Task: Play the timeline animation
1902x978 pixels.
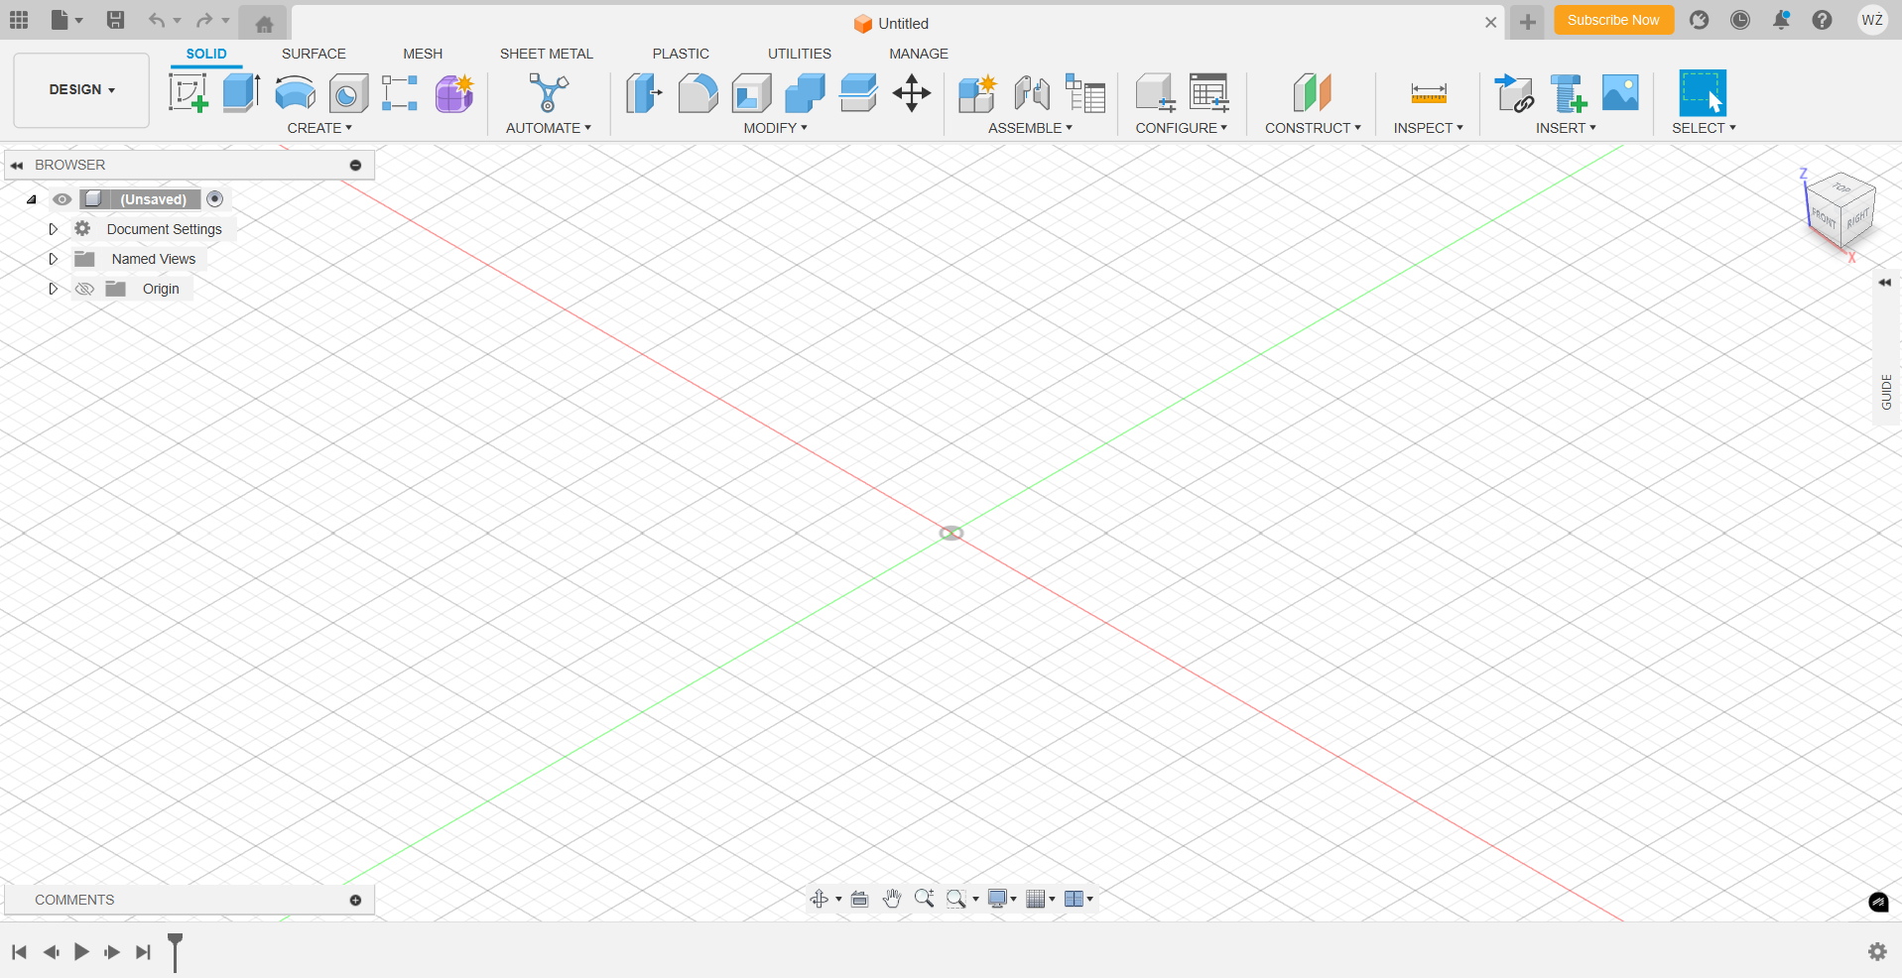Action: [81, 952]
